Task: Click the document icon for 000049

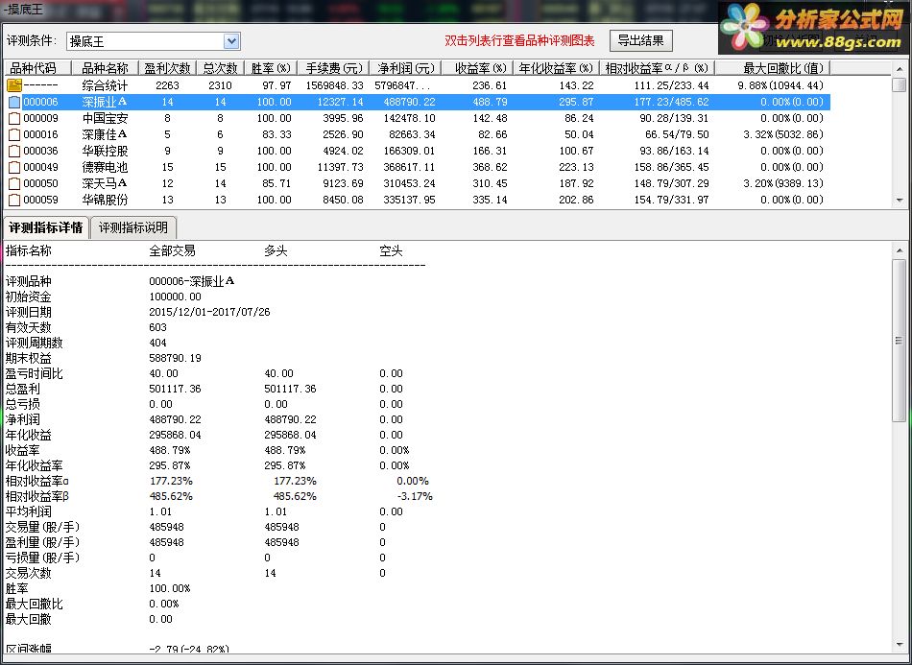Action: coord(14,167)
